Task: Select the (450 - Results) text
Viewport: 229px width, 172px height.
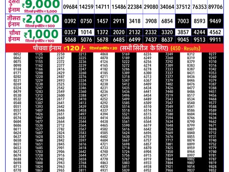Action: point(185,48)
